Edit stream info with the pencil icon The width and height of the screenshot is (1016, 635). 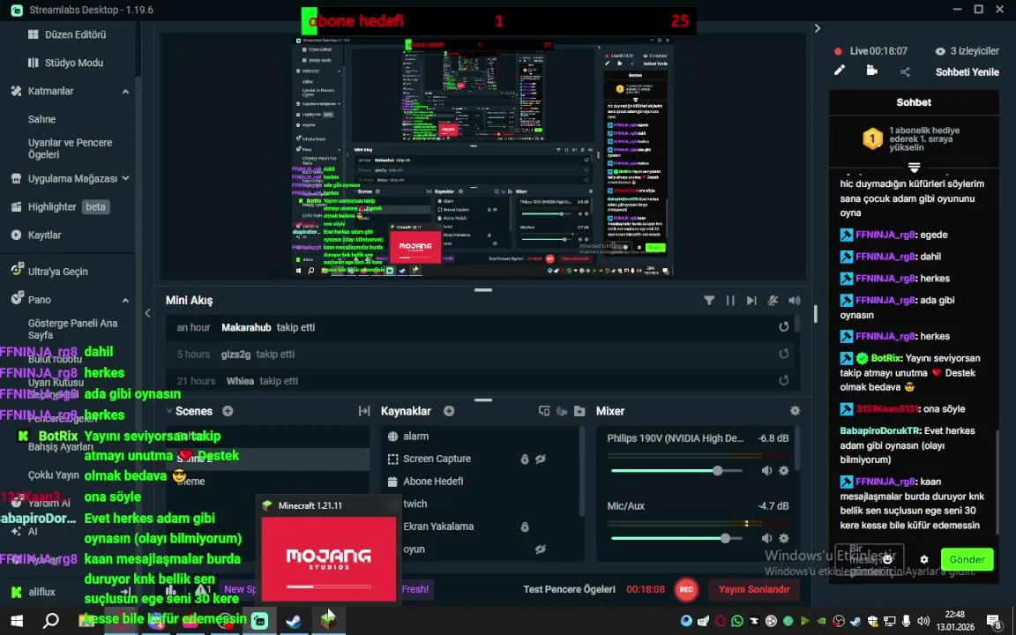839,71
